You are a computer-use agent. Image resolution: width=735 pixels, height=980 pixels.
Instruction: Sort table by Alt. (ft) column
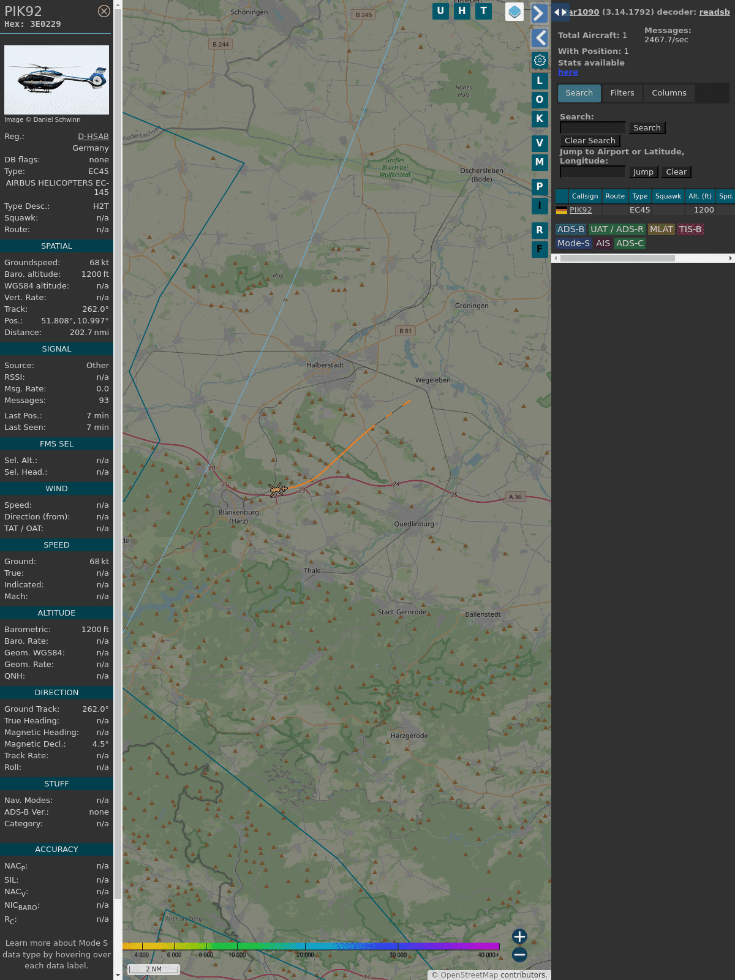tap(700, 196)
